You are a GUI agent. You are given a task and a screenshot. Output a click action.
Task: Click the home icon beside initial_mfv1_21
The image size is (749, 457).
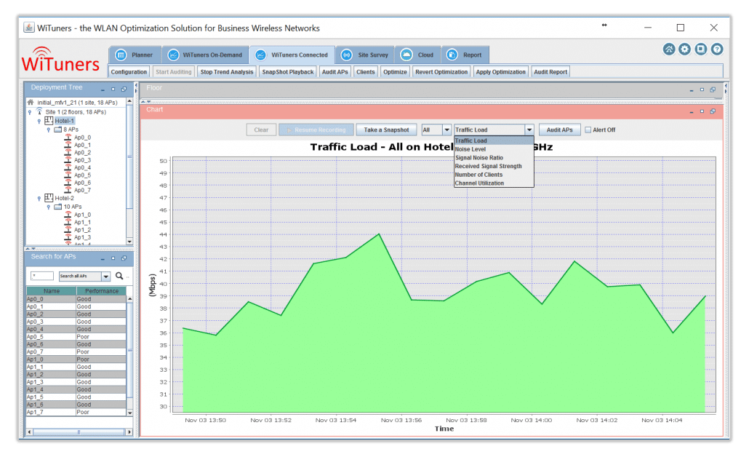(x=31, y=103)
